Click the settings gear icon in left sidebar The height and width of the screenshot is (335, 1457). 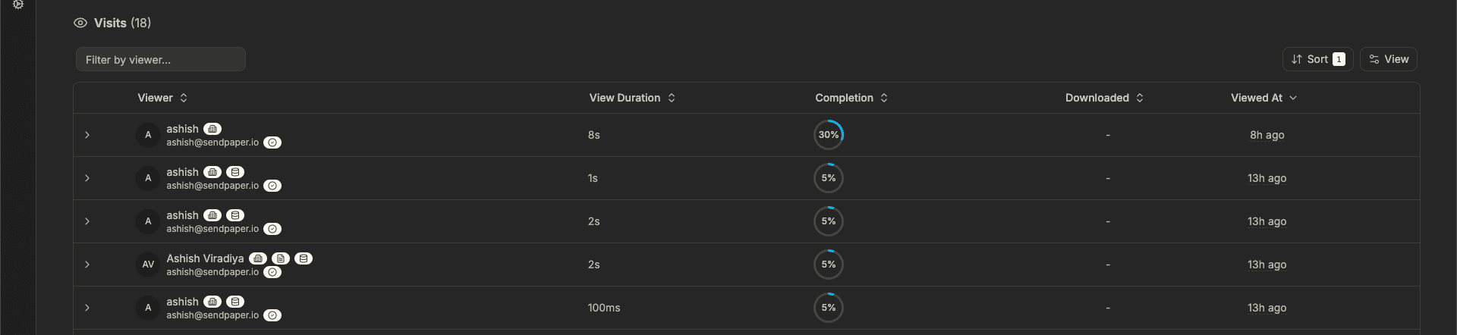(18, 5)
